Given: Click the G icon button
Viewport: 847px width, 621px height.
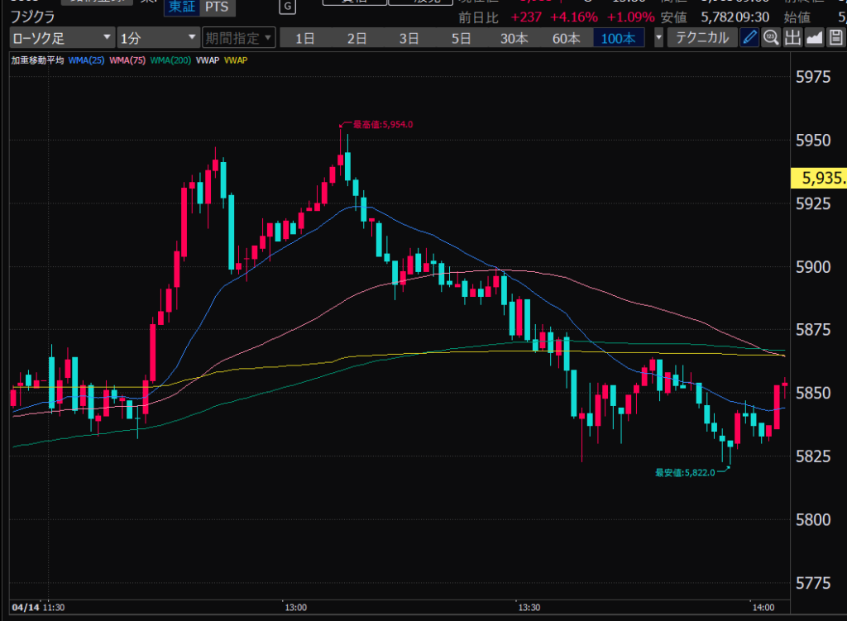Looking at the screenshot, I should click(287, 7).
